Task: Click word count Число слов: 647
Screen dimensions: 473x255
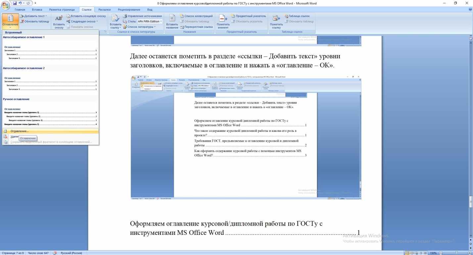Action: (x=38, y=253)
